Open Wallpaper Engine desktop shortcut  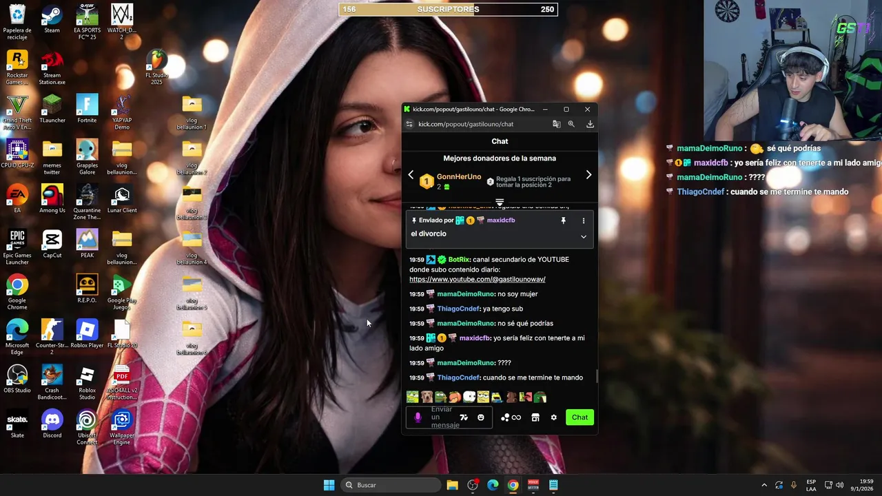pos(122,427)
